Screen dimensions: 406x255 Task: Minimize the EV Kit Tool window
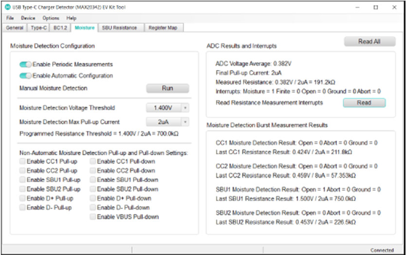click(358, 7)
